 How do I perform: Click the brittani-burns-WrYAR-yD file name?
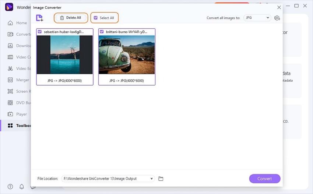(x=127, y=32)
